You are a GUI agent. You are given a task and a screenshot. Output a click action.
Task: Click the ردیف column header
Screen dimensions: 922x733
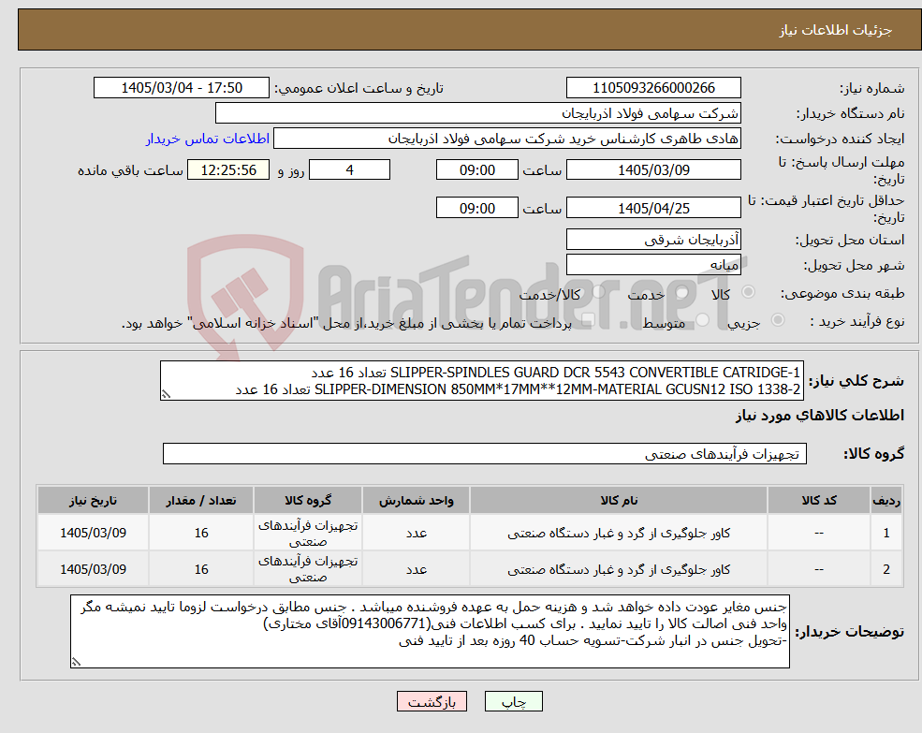point(886,501)
